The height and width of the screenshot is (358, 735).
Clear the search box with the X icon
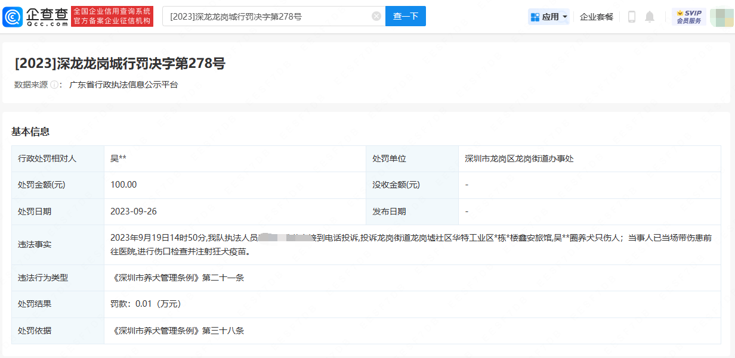pos(376,17)
